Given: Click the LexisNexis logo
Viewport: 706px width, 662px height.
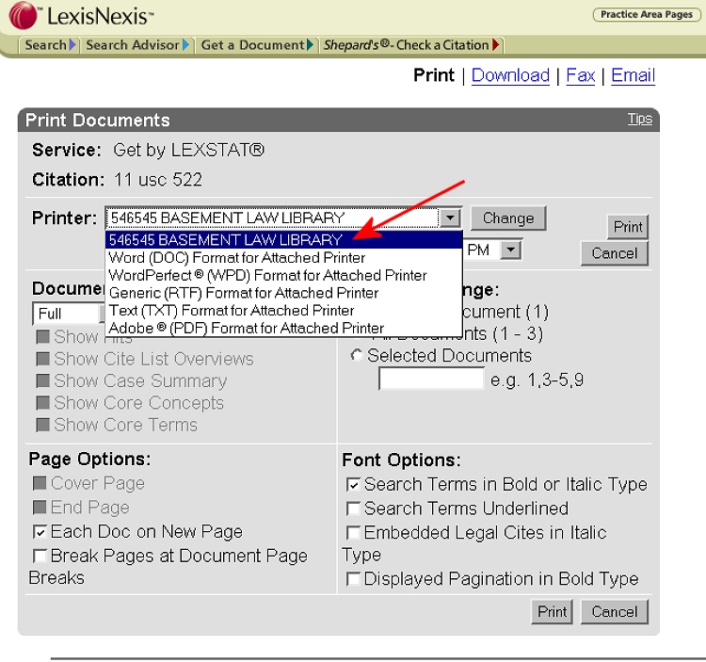Looking at the screenshot, I should pyautogui.click(x=81, y=16).
